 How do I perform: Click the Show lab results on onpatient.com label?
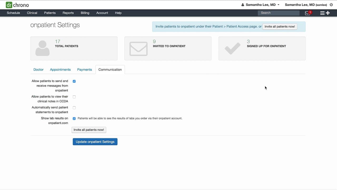[x=54, y=121]
